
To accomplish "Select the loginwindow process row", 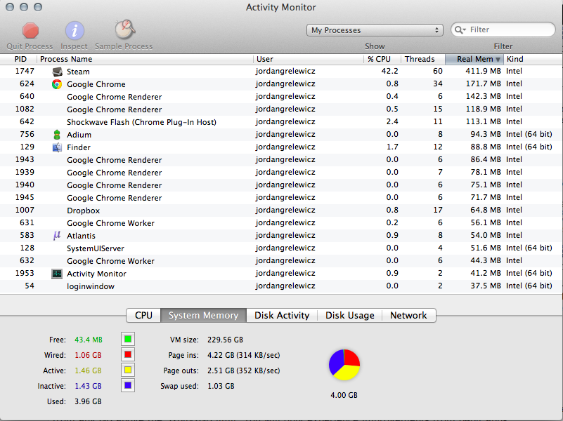I will tap(281, 286).
